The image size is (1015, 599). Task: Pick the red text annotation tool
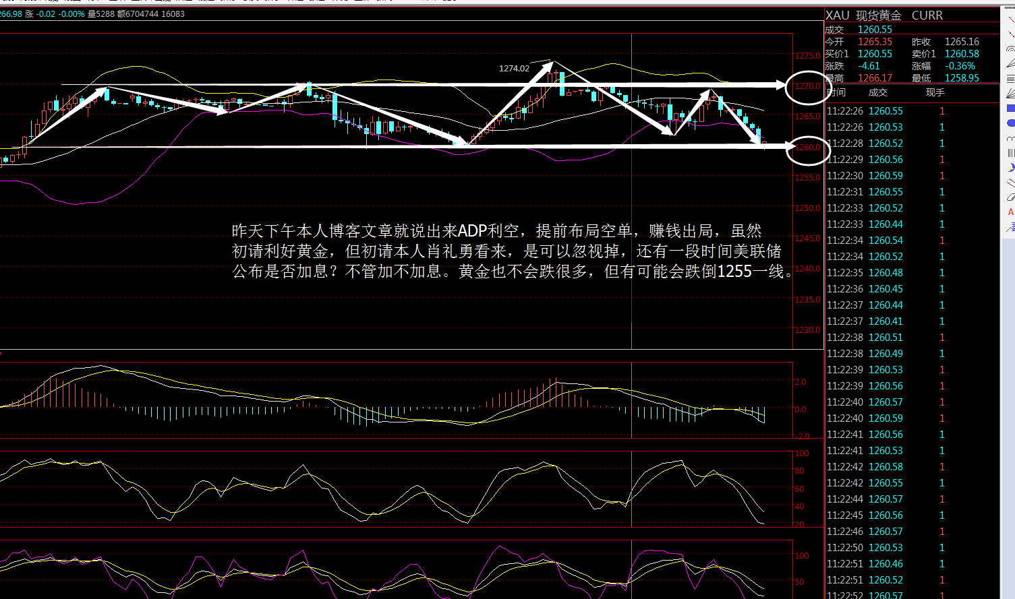(x=1010, y=212)
